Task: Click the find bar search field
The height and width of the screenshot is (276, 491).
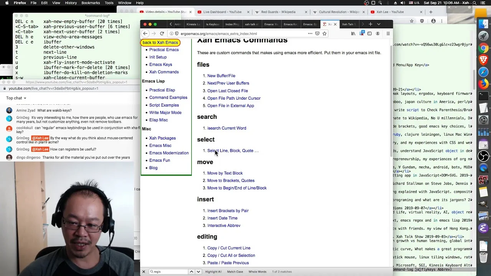Action: pos(168,272)
